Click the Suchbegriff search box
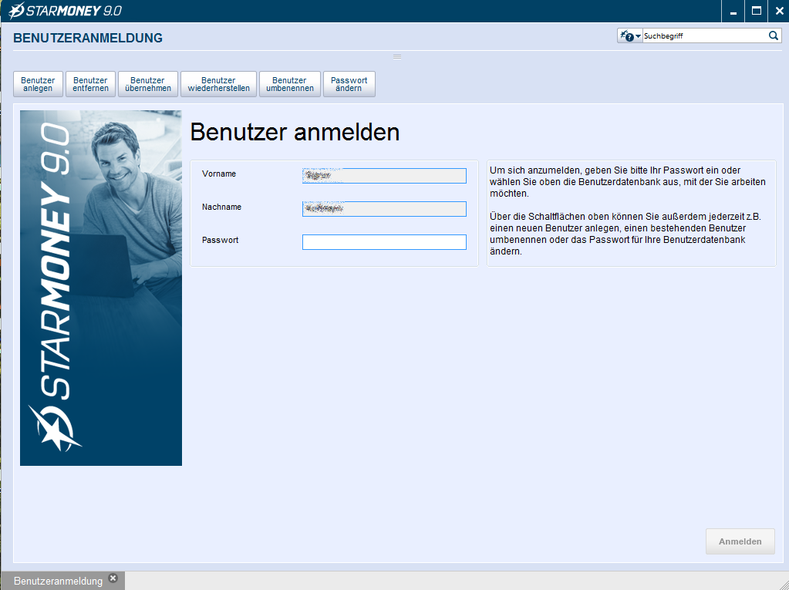This screenshot has height=590, width=789. click(x=704, y=35)
